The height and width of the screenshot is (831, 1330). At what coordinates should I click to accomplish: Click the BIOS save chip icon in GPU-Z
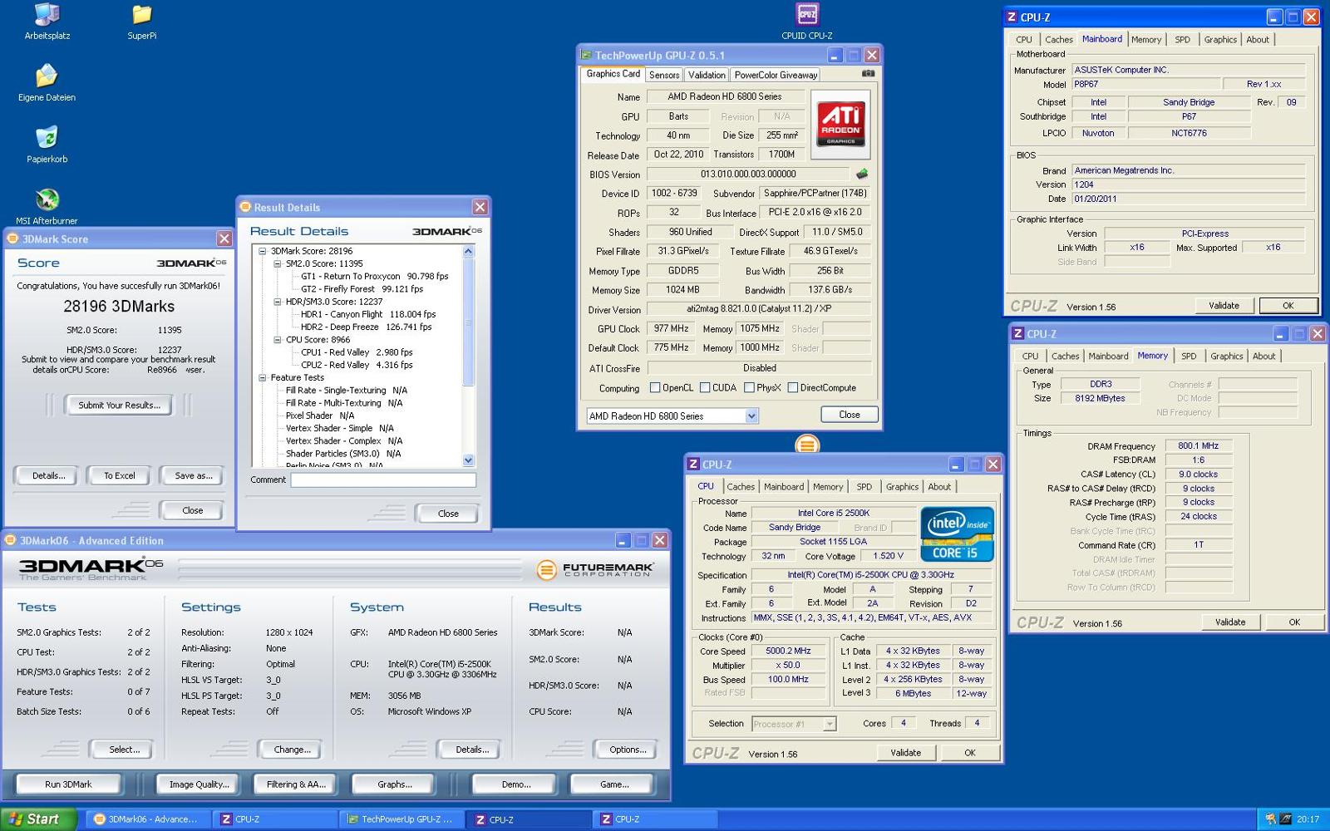click(862, 174)
